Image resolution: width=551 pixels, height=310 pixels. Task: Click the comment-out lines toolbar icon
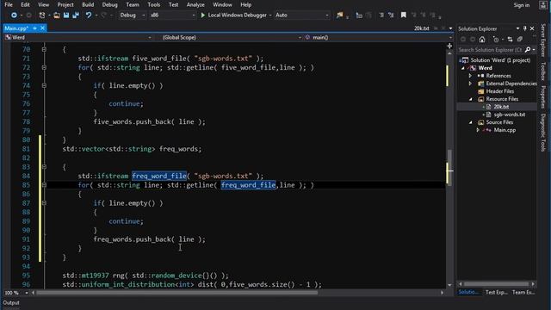click(381, 15)
